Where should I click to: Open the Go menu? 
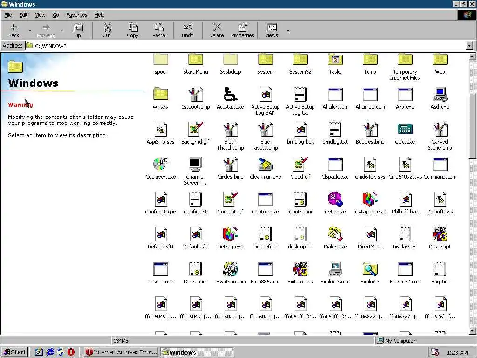(x=56, y=15)
